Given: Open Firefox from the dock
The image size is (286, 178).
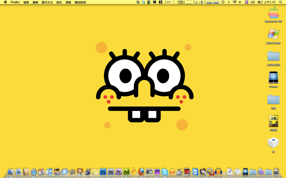Looking at the screenshot, I should (x=141, y=172).
